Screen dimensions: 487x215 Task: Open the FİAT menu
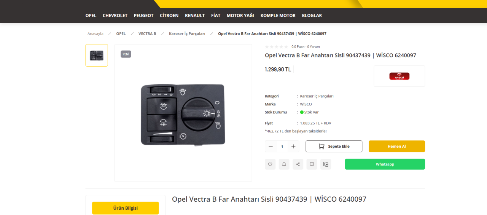pos(216,16)
